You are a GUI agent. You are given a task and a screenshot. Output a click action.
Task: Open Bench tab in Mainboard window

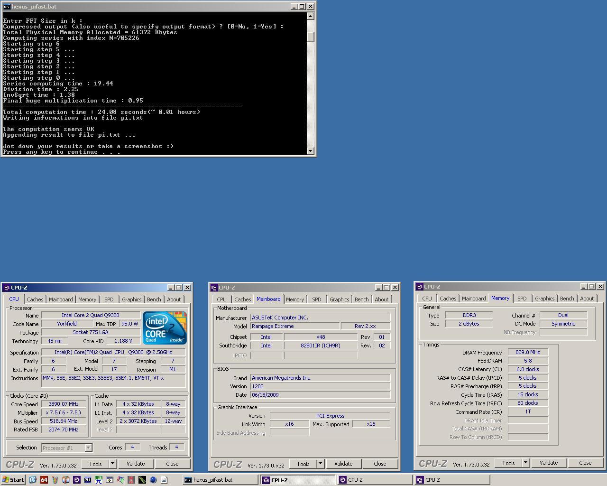pos(361,299)
